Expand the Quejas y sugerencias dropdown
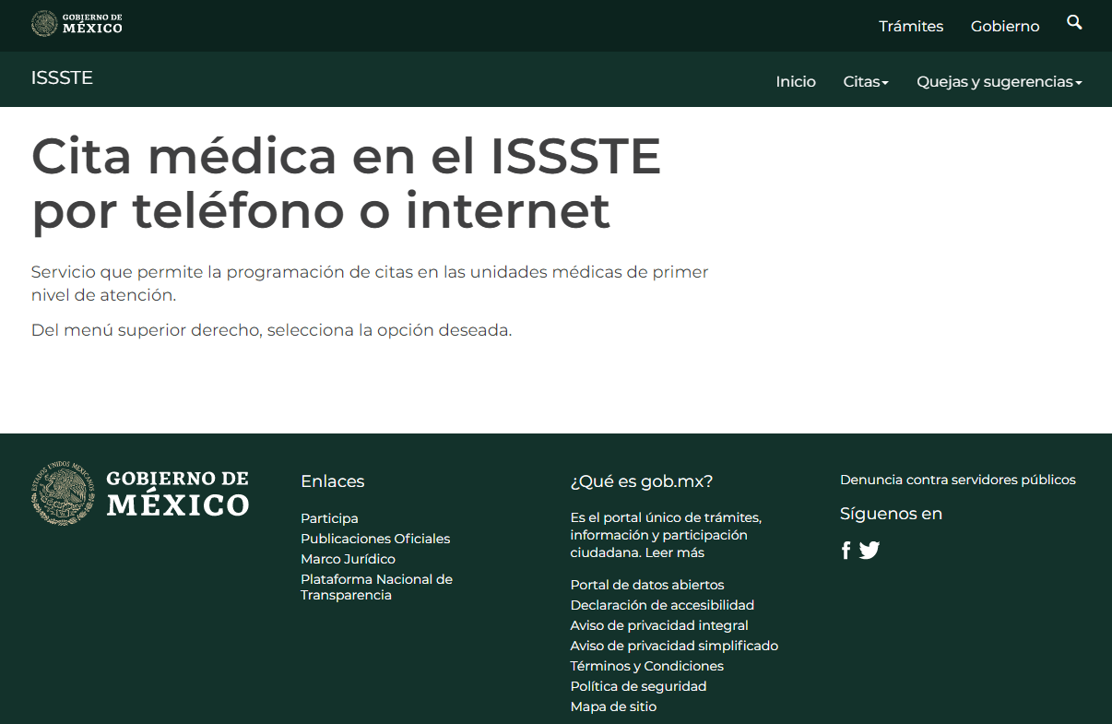 (999, 82)
